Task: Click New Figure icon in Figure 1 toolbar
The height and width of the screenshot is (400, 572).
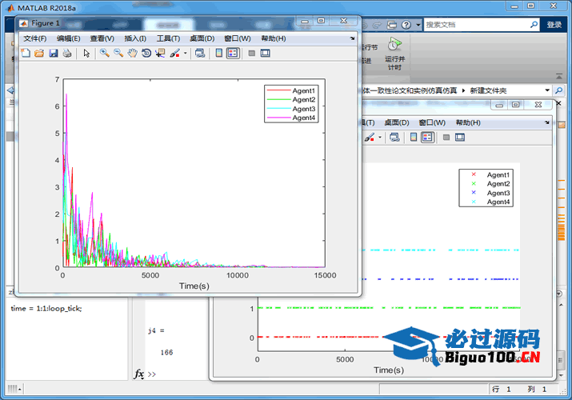Action: point(26,54)
